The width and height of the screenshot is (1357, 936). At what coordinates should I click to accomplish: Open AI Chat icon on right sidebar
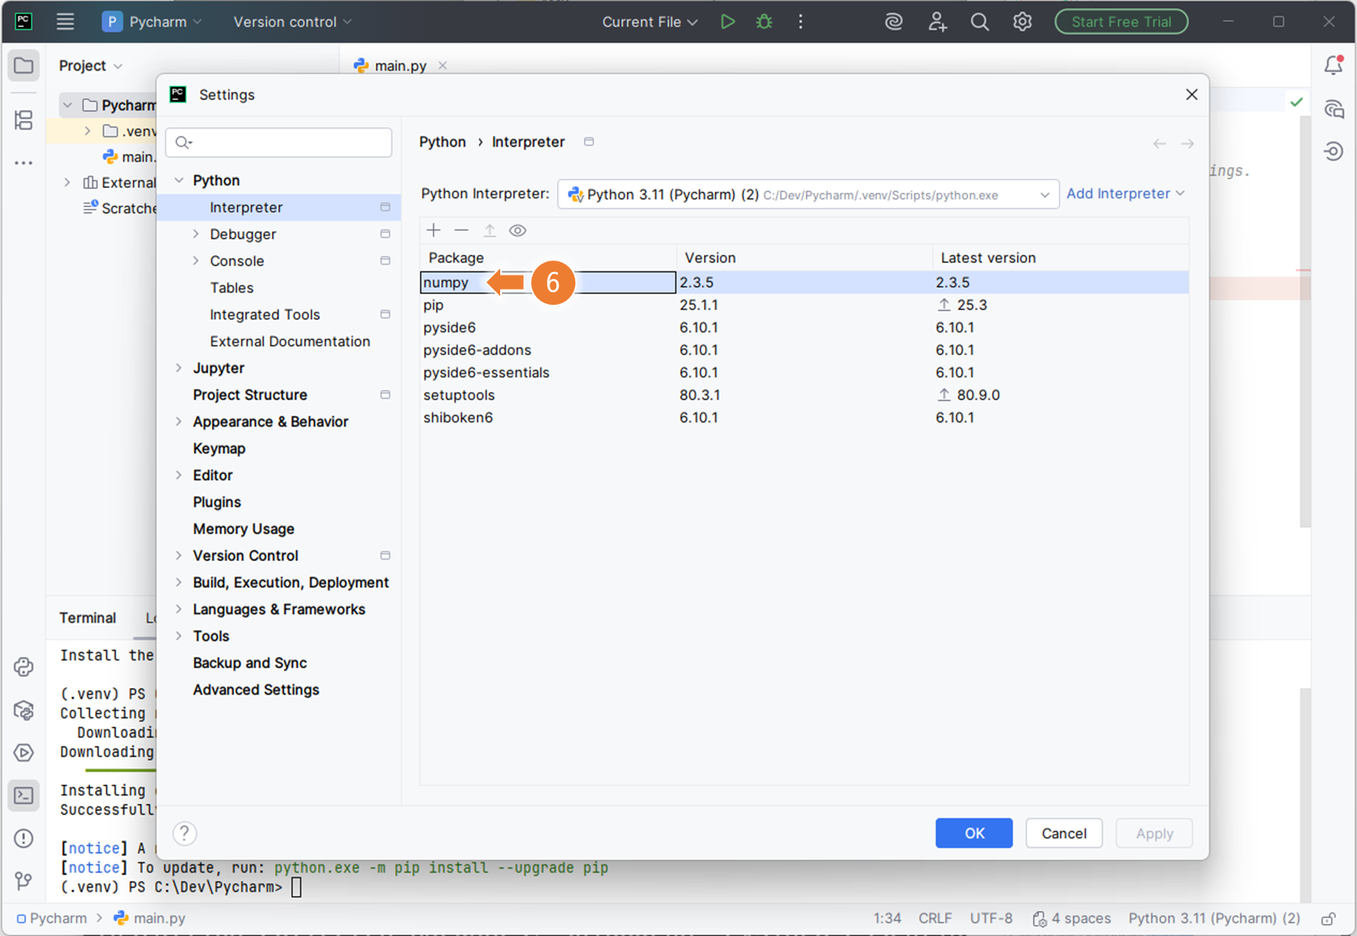(x=1334, y=109)
